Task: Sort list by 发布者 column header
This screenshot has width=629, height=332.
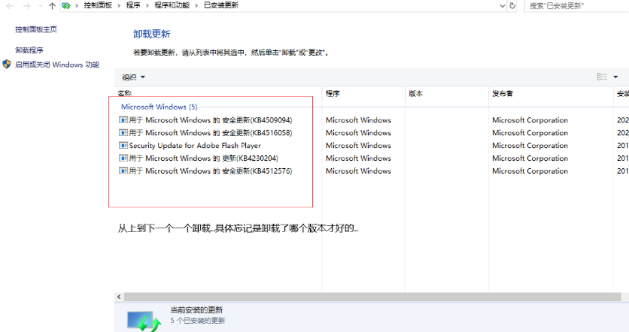Action: coord(503,94)
